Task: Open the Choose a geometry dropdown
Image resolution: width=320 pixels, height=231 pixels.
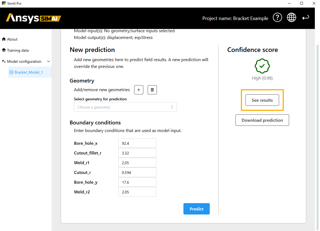Action: [125, 107]
